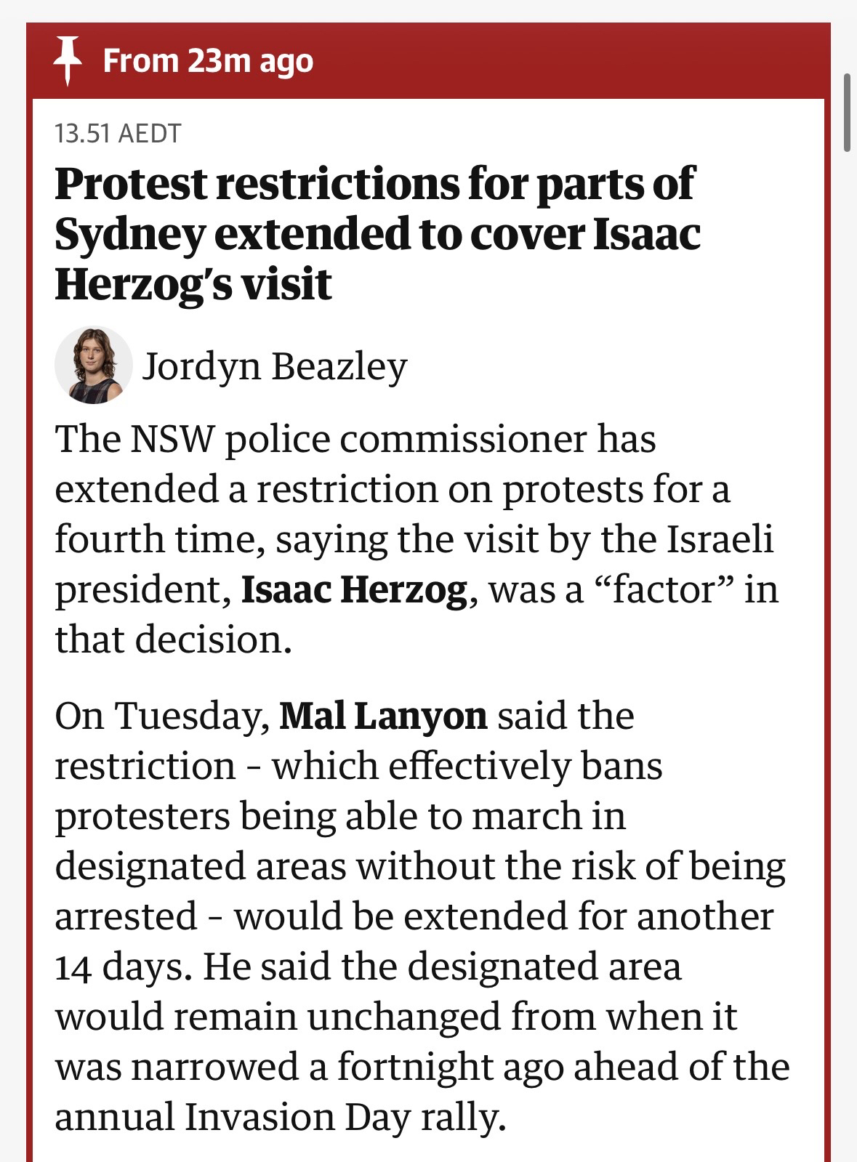Click the words "that decision"

coord(173,639)
